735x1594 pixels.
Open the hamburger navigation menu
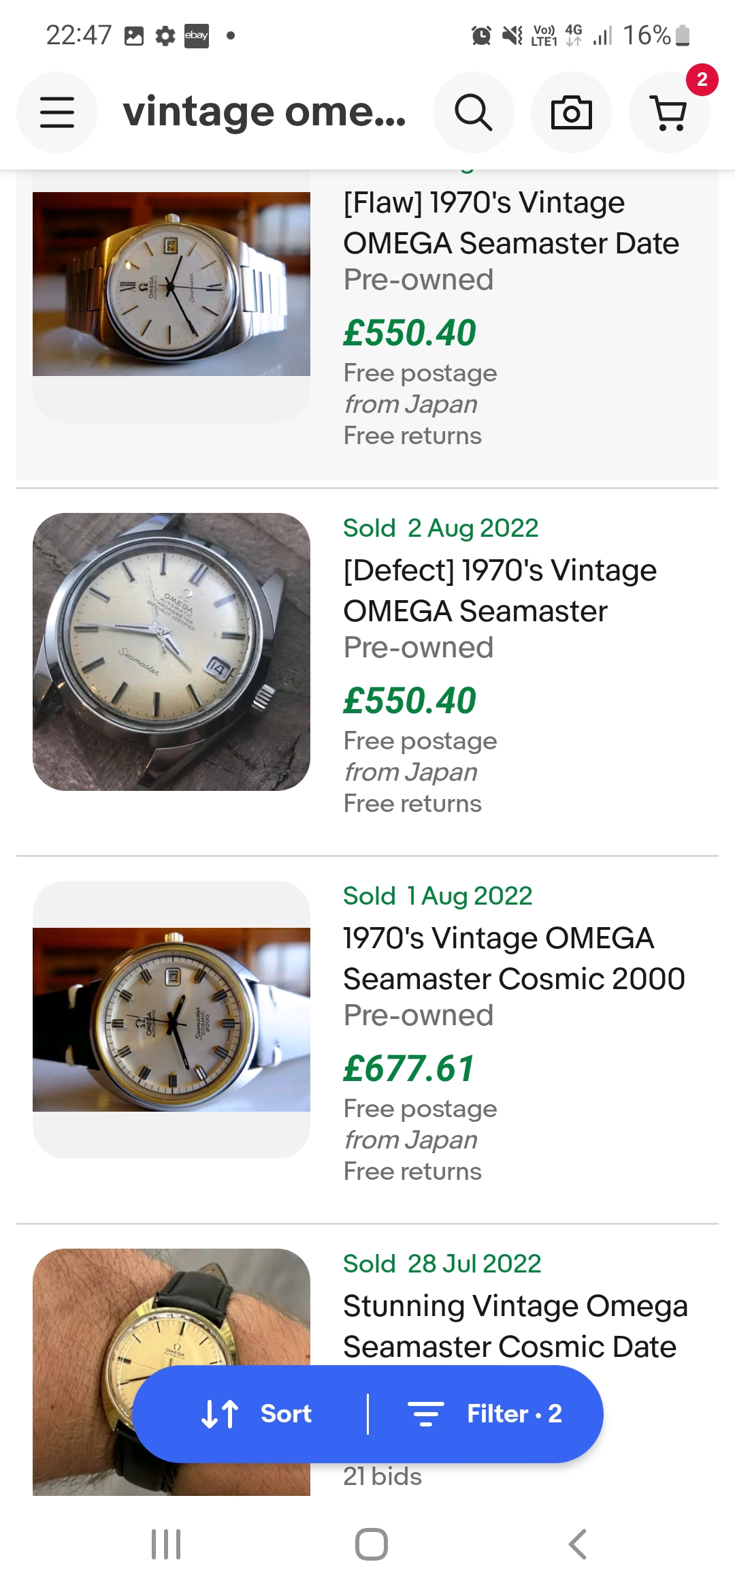click(x=57, y=112)
